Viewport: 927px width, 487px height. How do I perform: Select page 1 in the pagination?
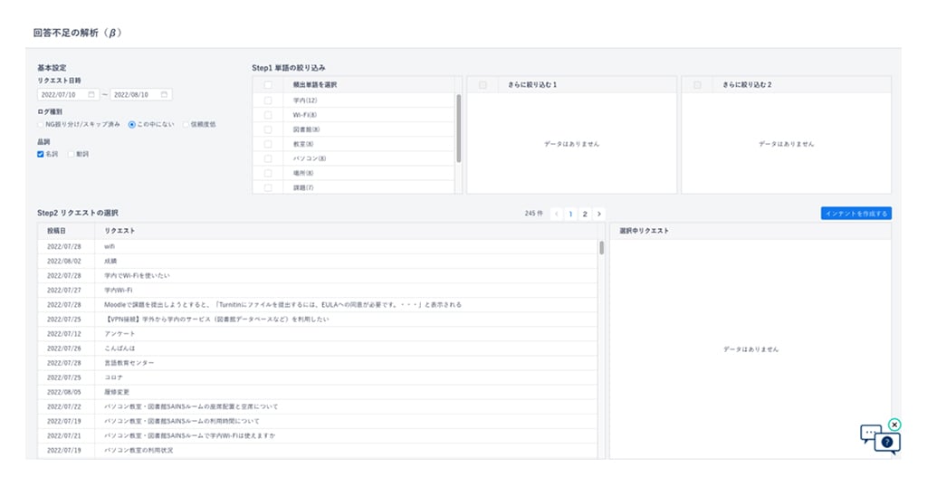(x=570, y=214)
